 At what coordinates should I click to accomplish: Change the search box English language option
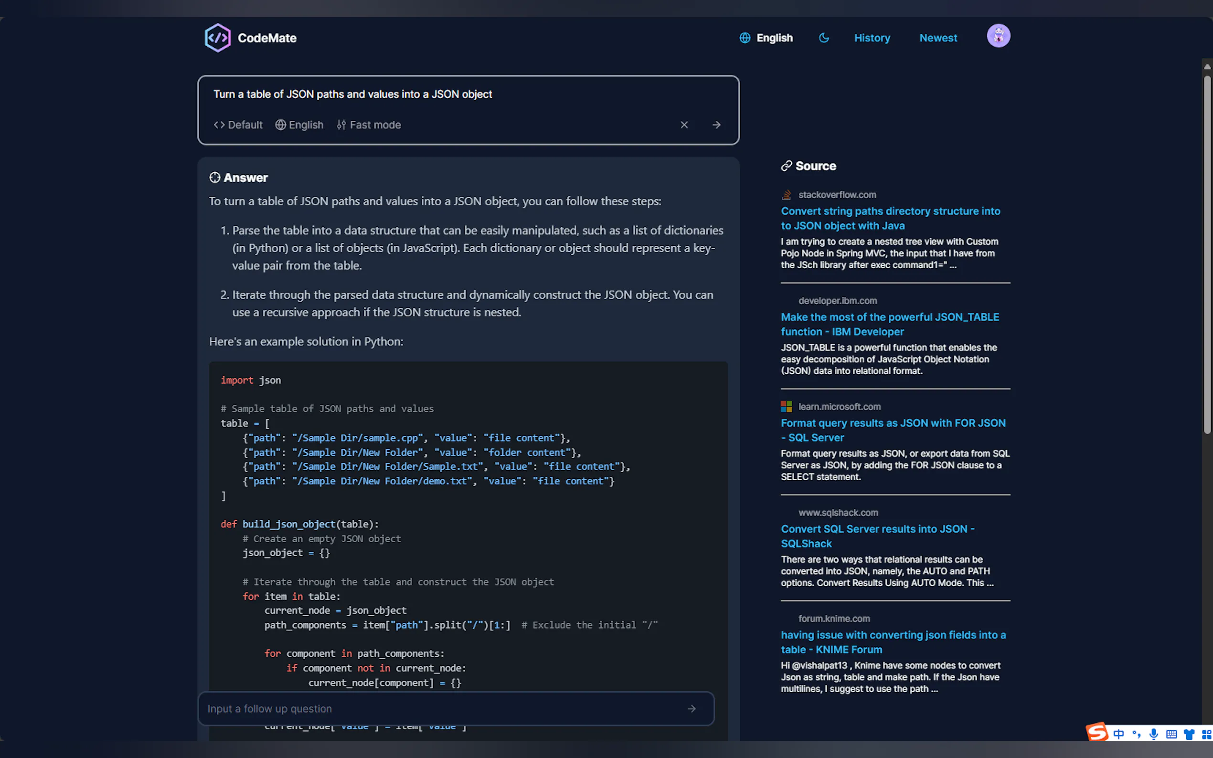[299, 125]
